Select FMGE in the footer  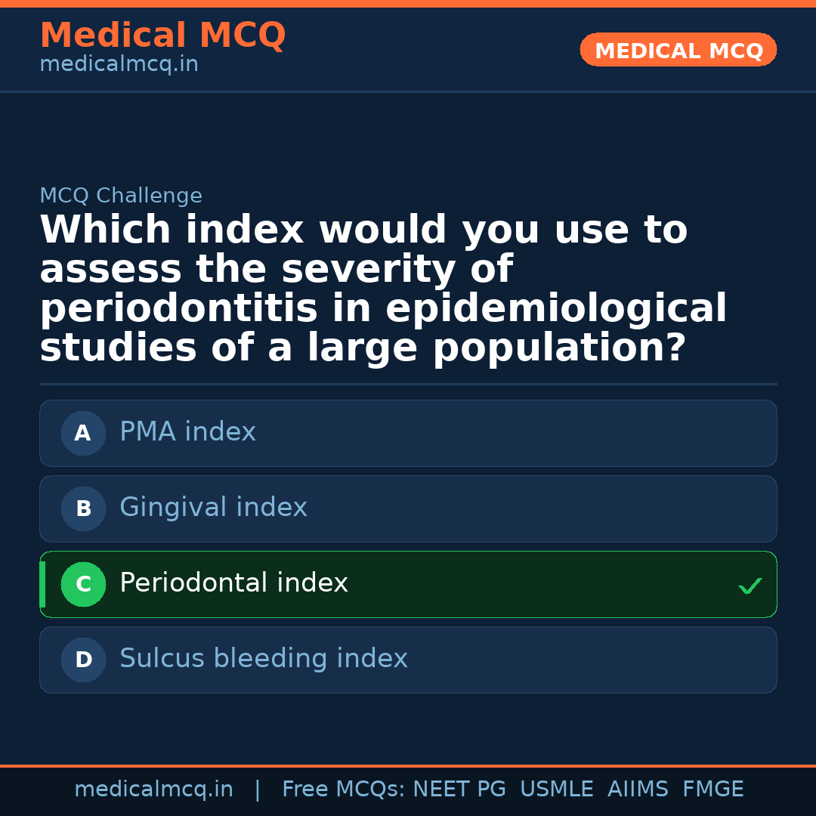coord(712,790)
